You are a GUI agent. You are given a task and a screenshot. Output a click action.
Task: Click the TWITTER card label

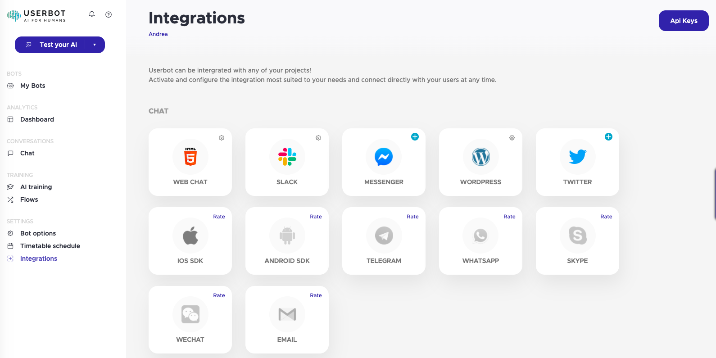[x=578, y=182]
